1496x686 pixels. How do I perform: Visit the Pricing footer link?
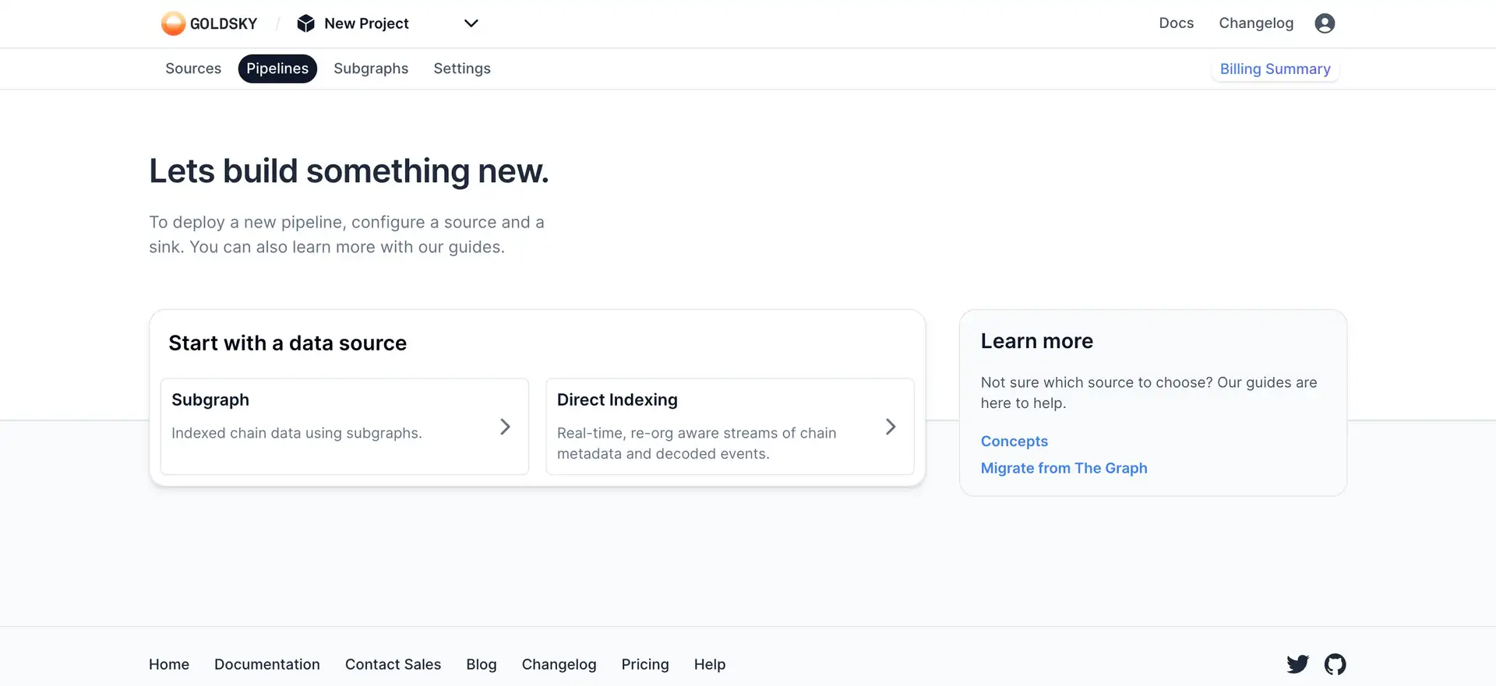[x=644, y=664]
